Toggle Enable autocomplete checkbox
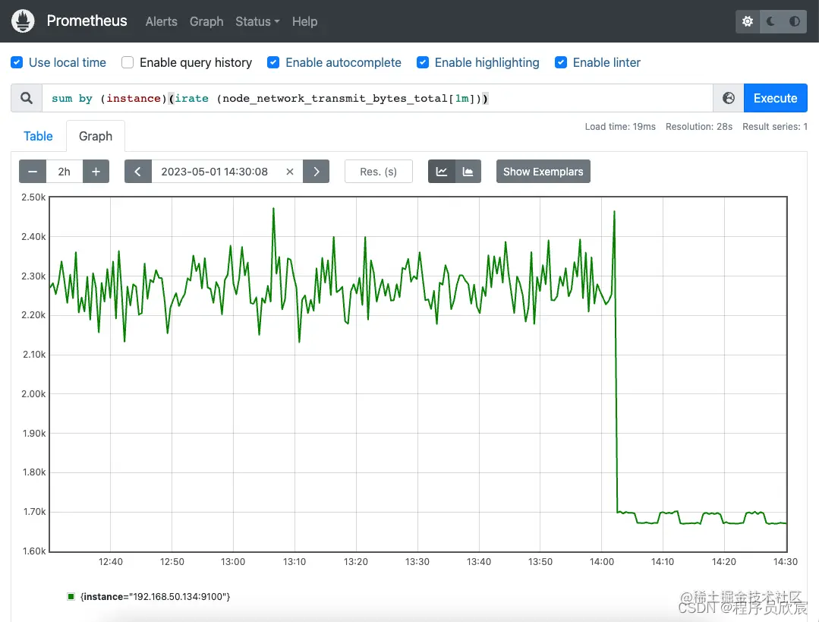This screenshot has height=622, width=819. tap(273, 63)
